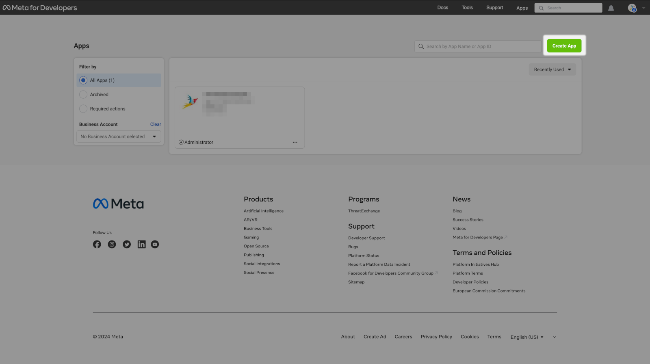Open the Support menu in header
Screen dimensions: 650x364
tap(494, 8)
